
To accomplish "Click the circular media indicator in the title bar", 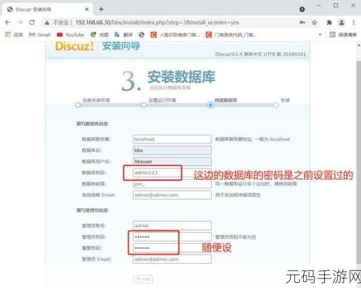I will click(302, 9).
